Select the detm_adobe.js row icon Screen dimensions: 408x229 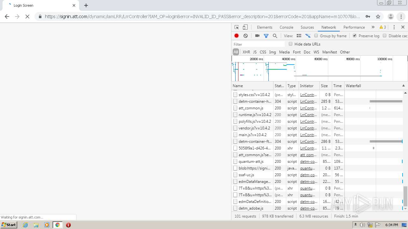235,208
